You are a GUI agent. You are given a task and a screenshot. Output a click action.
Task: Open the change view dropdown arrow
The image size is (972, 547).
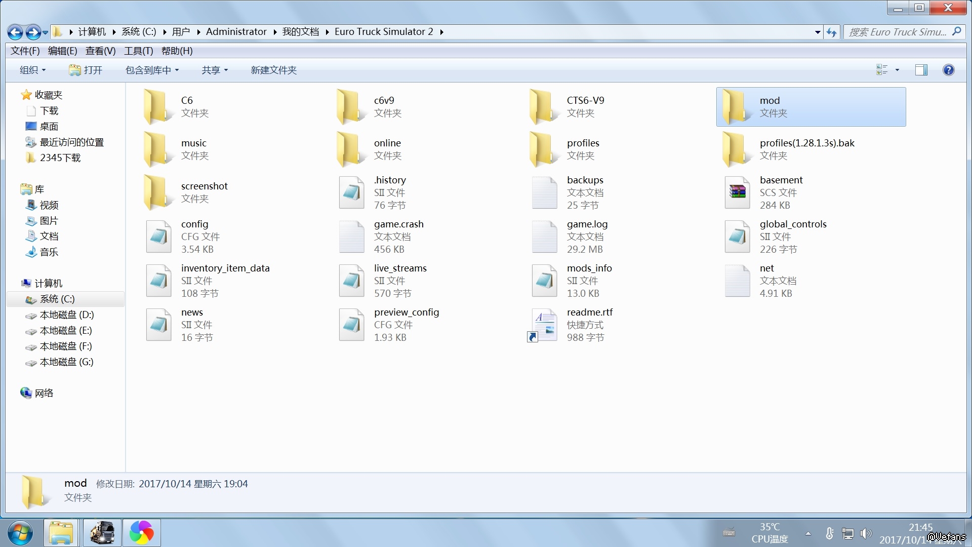[897, 70]
